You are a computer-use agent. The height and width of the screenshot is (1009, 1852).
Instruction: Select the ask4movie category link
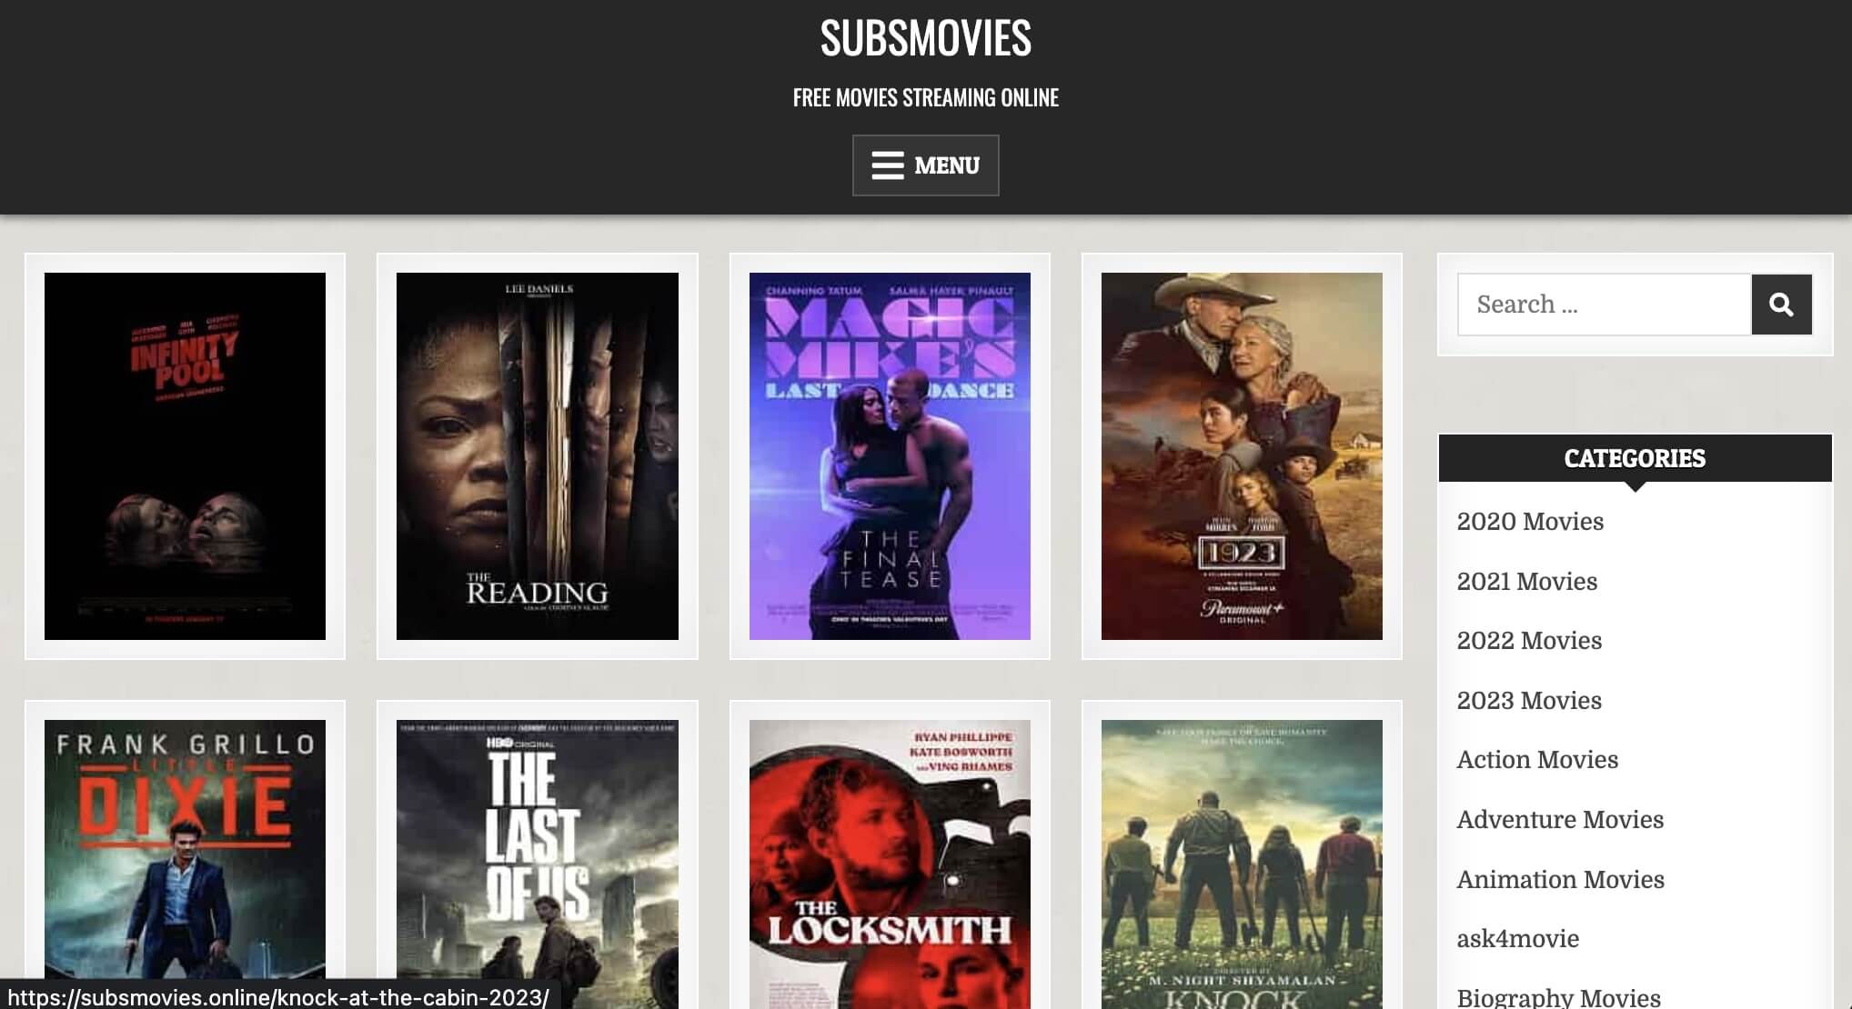pos(1517,939)
